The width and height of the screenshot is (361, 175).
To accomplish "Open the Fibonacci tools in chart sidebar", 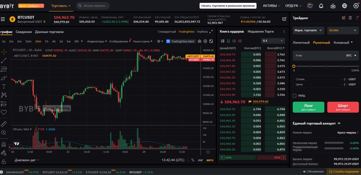I will pos(4,69).
